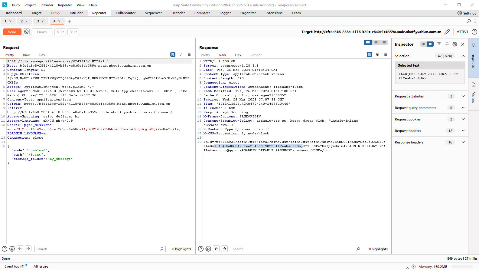
Task: Click the Burp Suite logo icon
Action: 5,5
